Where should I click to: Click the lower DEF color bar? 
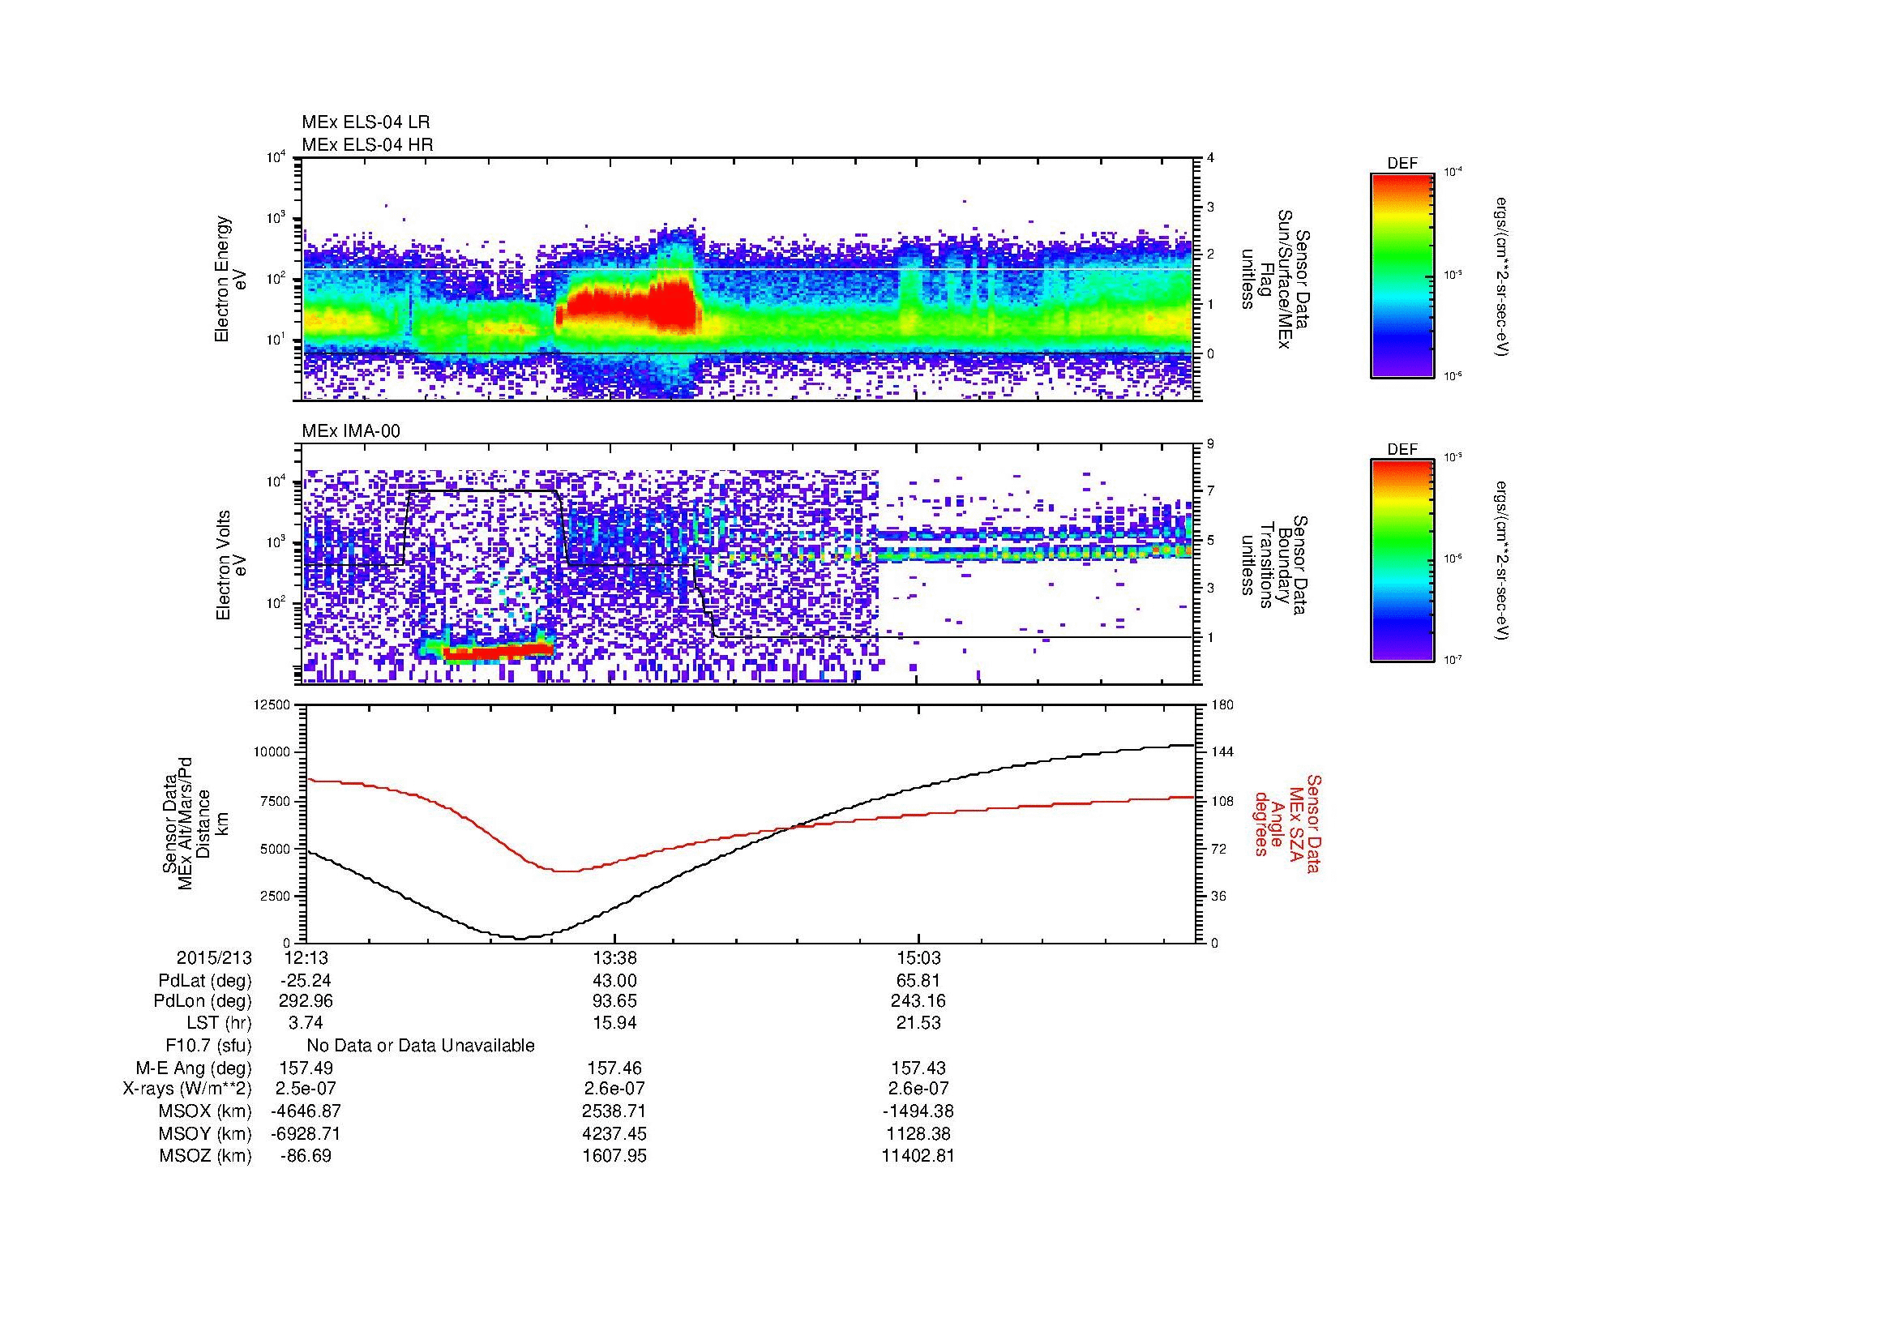[1402, 561]
